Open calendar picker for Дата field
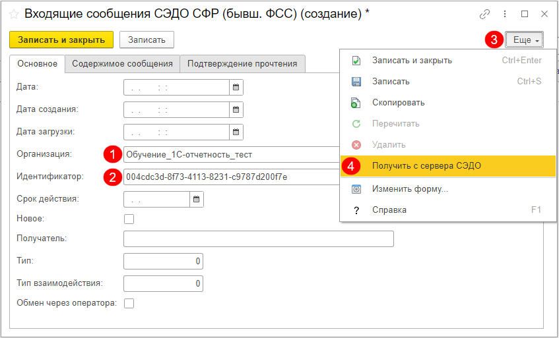This screenshot has height=338, width=559. 236,88
